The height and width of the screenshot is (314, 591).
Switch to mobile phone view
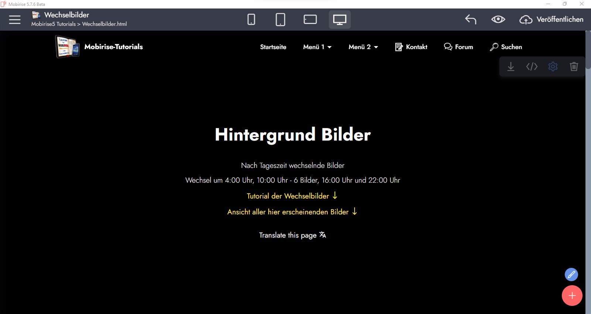(x=251, y=20)
